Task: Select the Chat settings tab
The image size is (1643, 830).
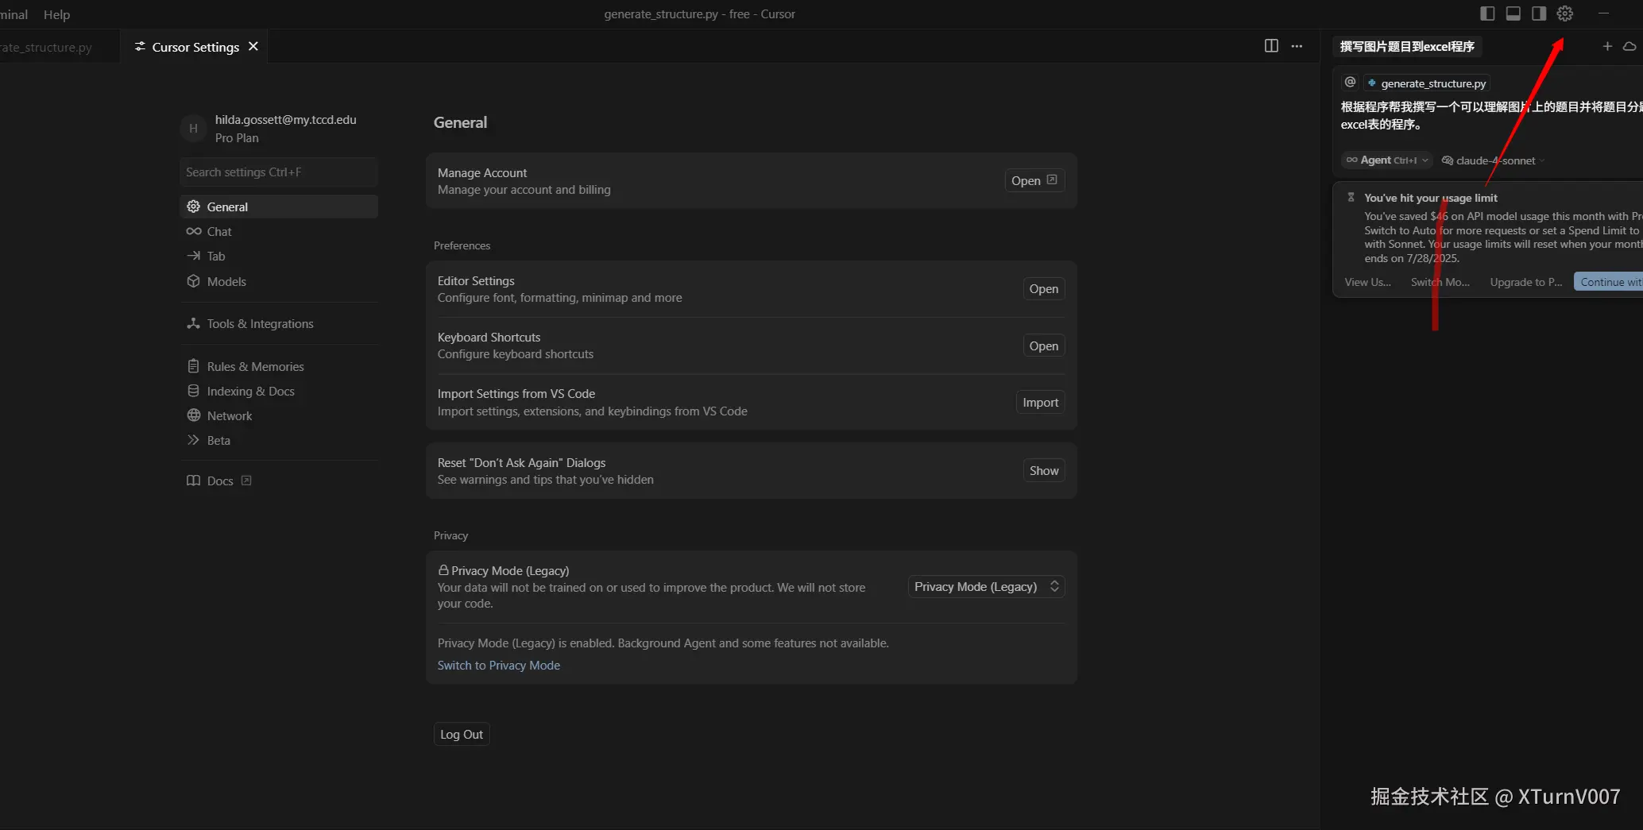Action: 219,231
